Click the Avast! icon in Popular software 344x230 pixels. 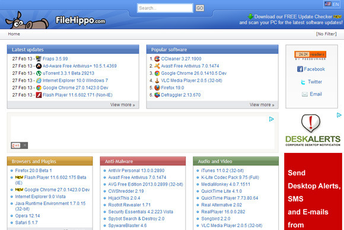(x=157, y=66)
